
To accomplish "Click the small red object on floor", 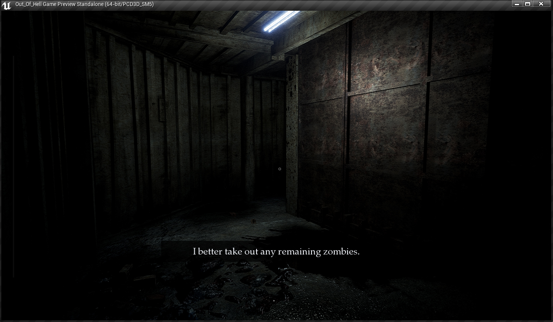I will point(254,221).
